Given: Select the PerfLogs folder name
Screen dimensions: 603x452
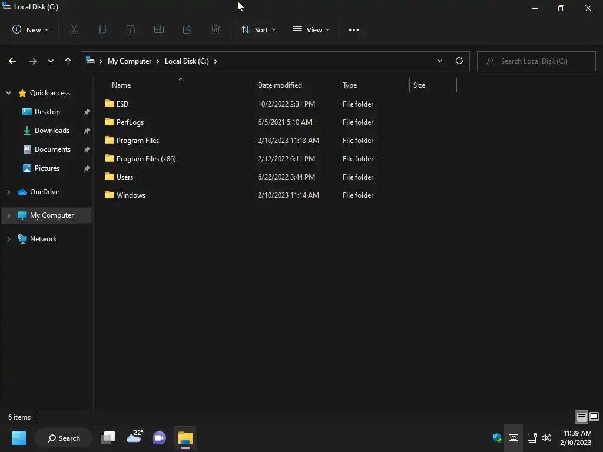Looking at the screenshot, I should [130, 122].
